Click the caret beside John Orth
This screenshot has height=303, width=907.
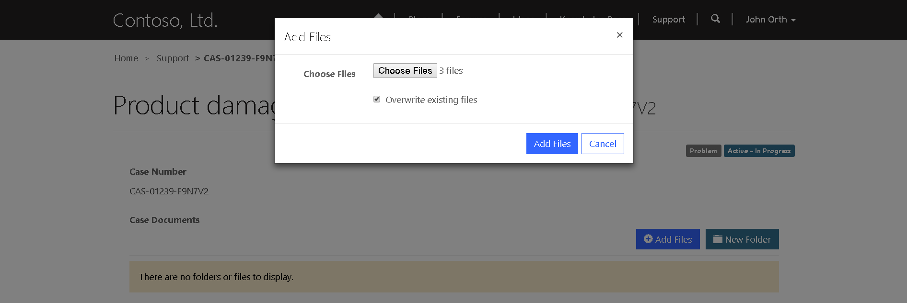(x=793, y=20)
